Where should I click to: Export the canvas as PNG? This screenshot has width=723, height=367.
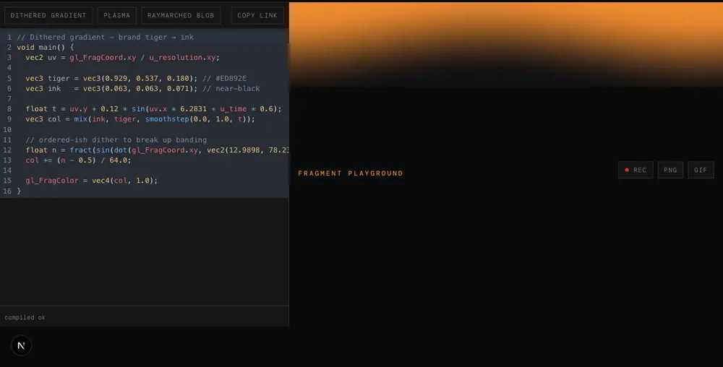(x=670, y=170)
